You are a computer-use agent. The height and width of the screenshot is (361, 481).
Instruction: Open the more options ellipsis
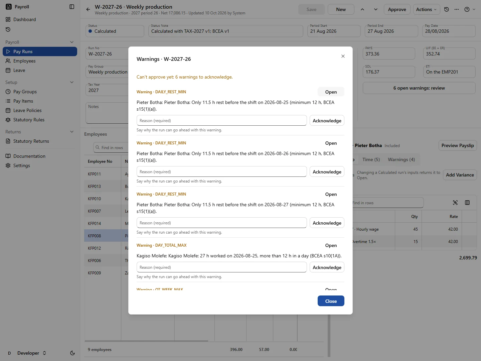coord(457,9)
